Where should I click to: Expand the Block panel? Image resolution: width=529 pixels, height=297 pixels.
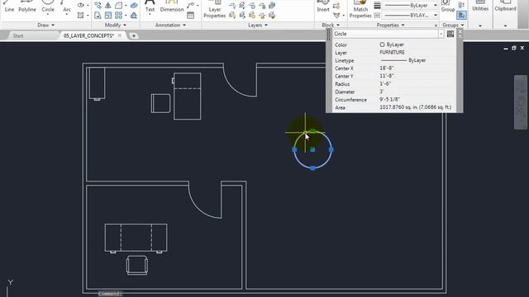(x=331, y=25)
